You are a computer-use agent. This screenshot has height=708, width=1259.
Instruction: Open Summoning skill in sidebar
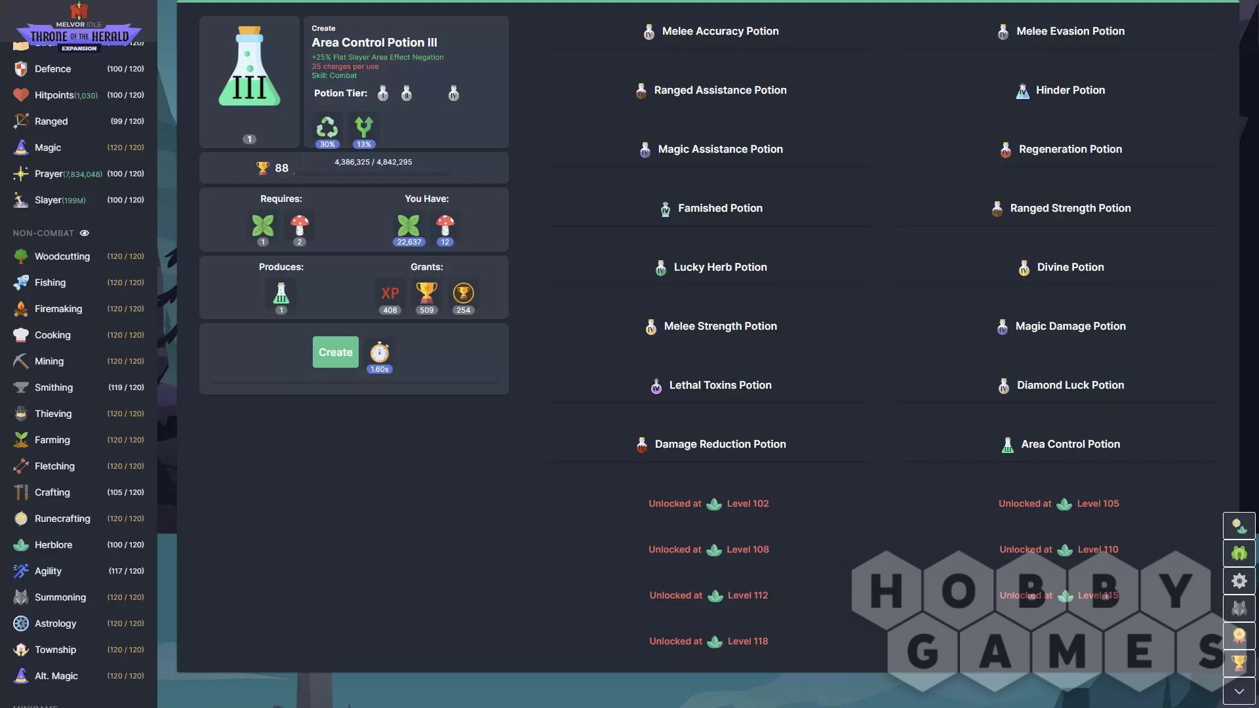click(x=60, y=597)
